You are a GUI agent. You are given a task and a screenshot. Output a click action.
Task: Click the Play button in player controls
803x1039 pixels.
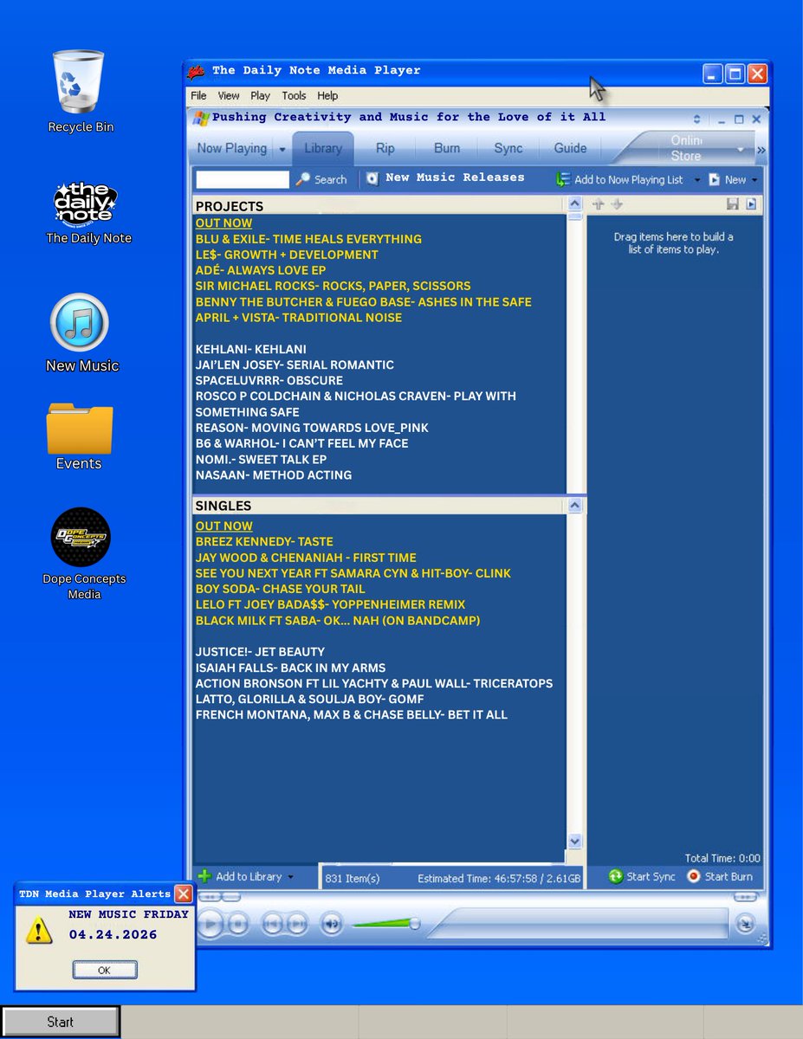coord(210,924)
